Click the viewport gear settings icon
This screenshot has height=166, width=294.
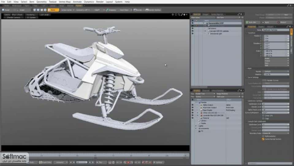(185, 14)
